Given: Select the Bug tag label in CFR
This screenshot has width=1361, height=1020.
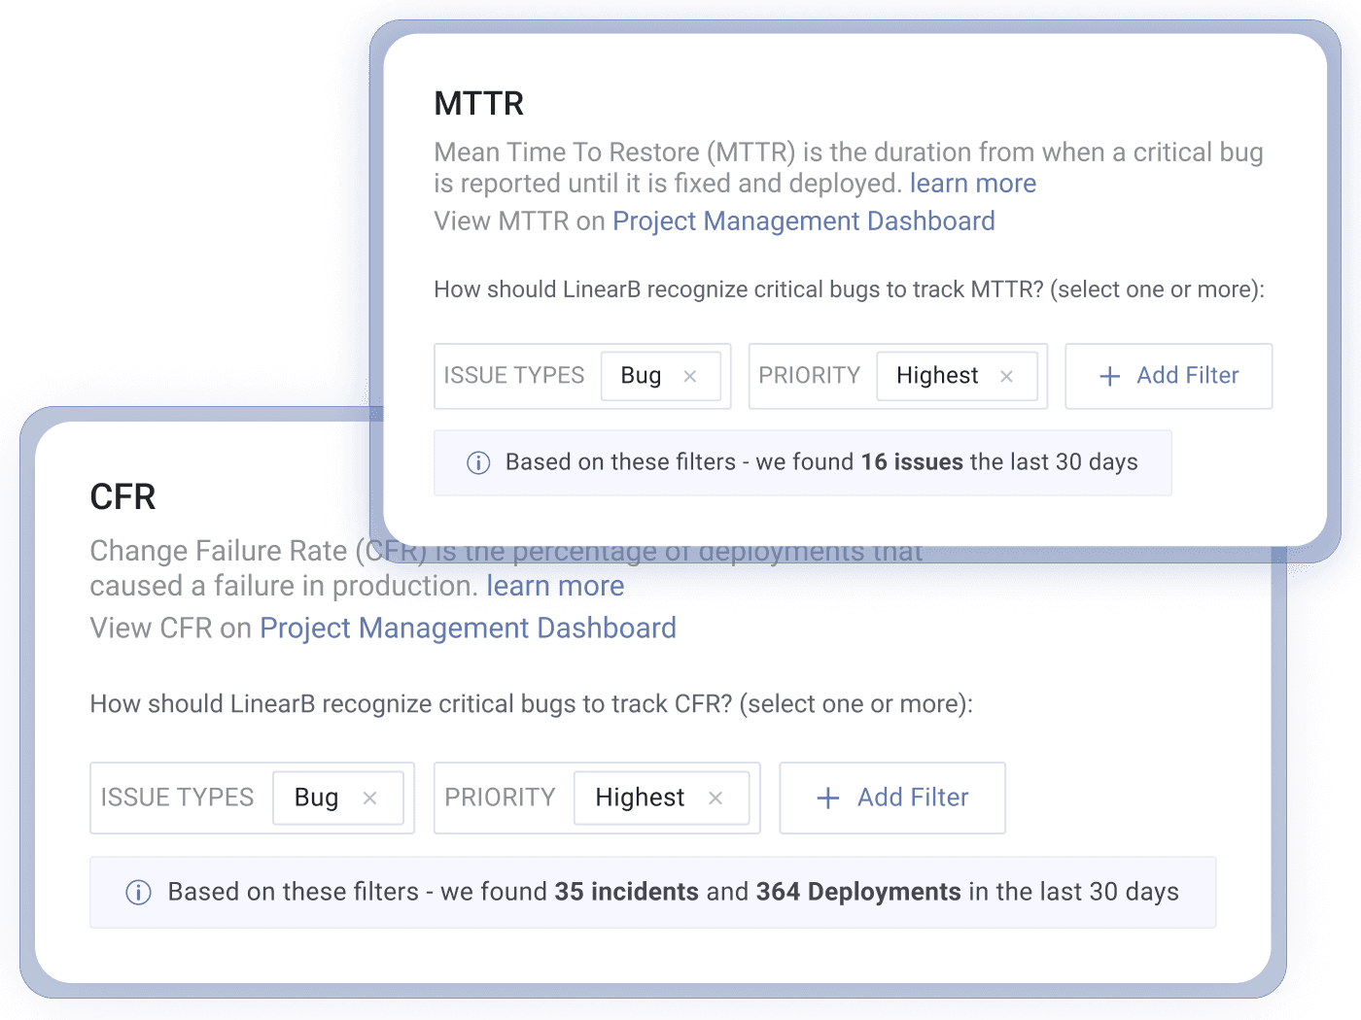Looking at the screenshot, I should point(316,798).
